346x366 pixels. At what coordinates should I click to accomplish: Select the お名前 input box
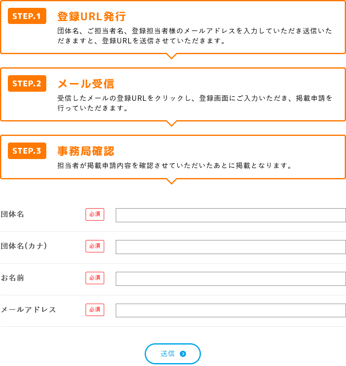(x=231, y=278)
